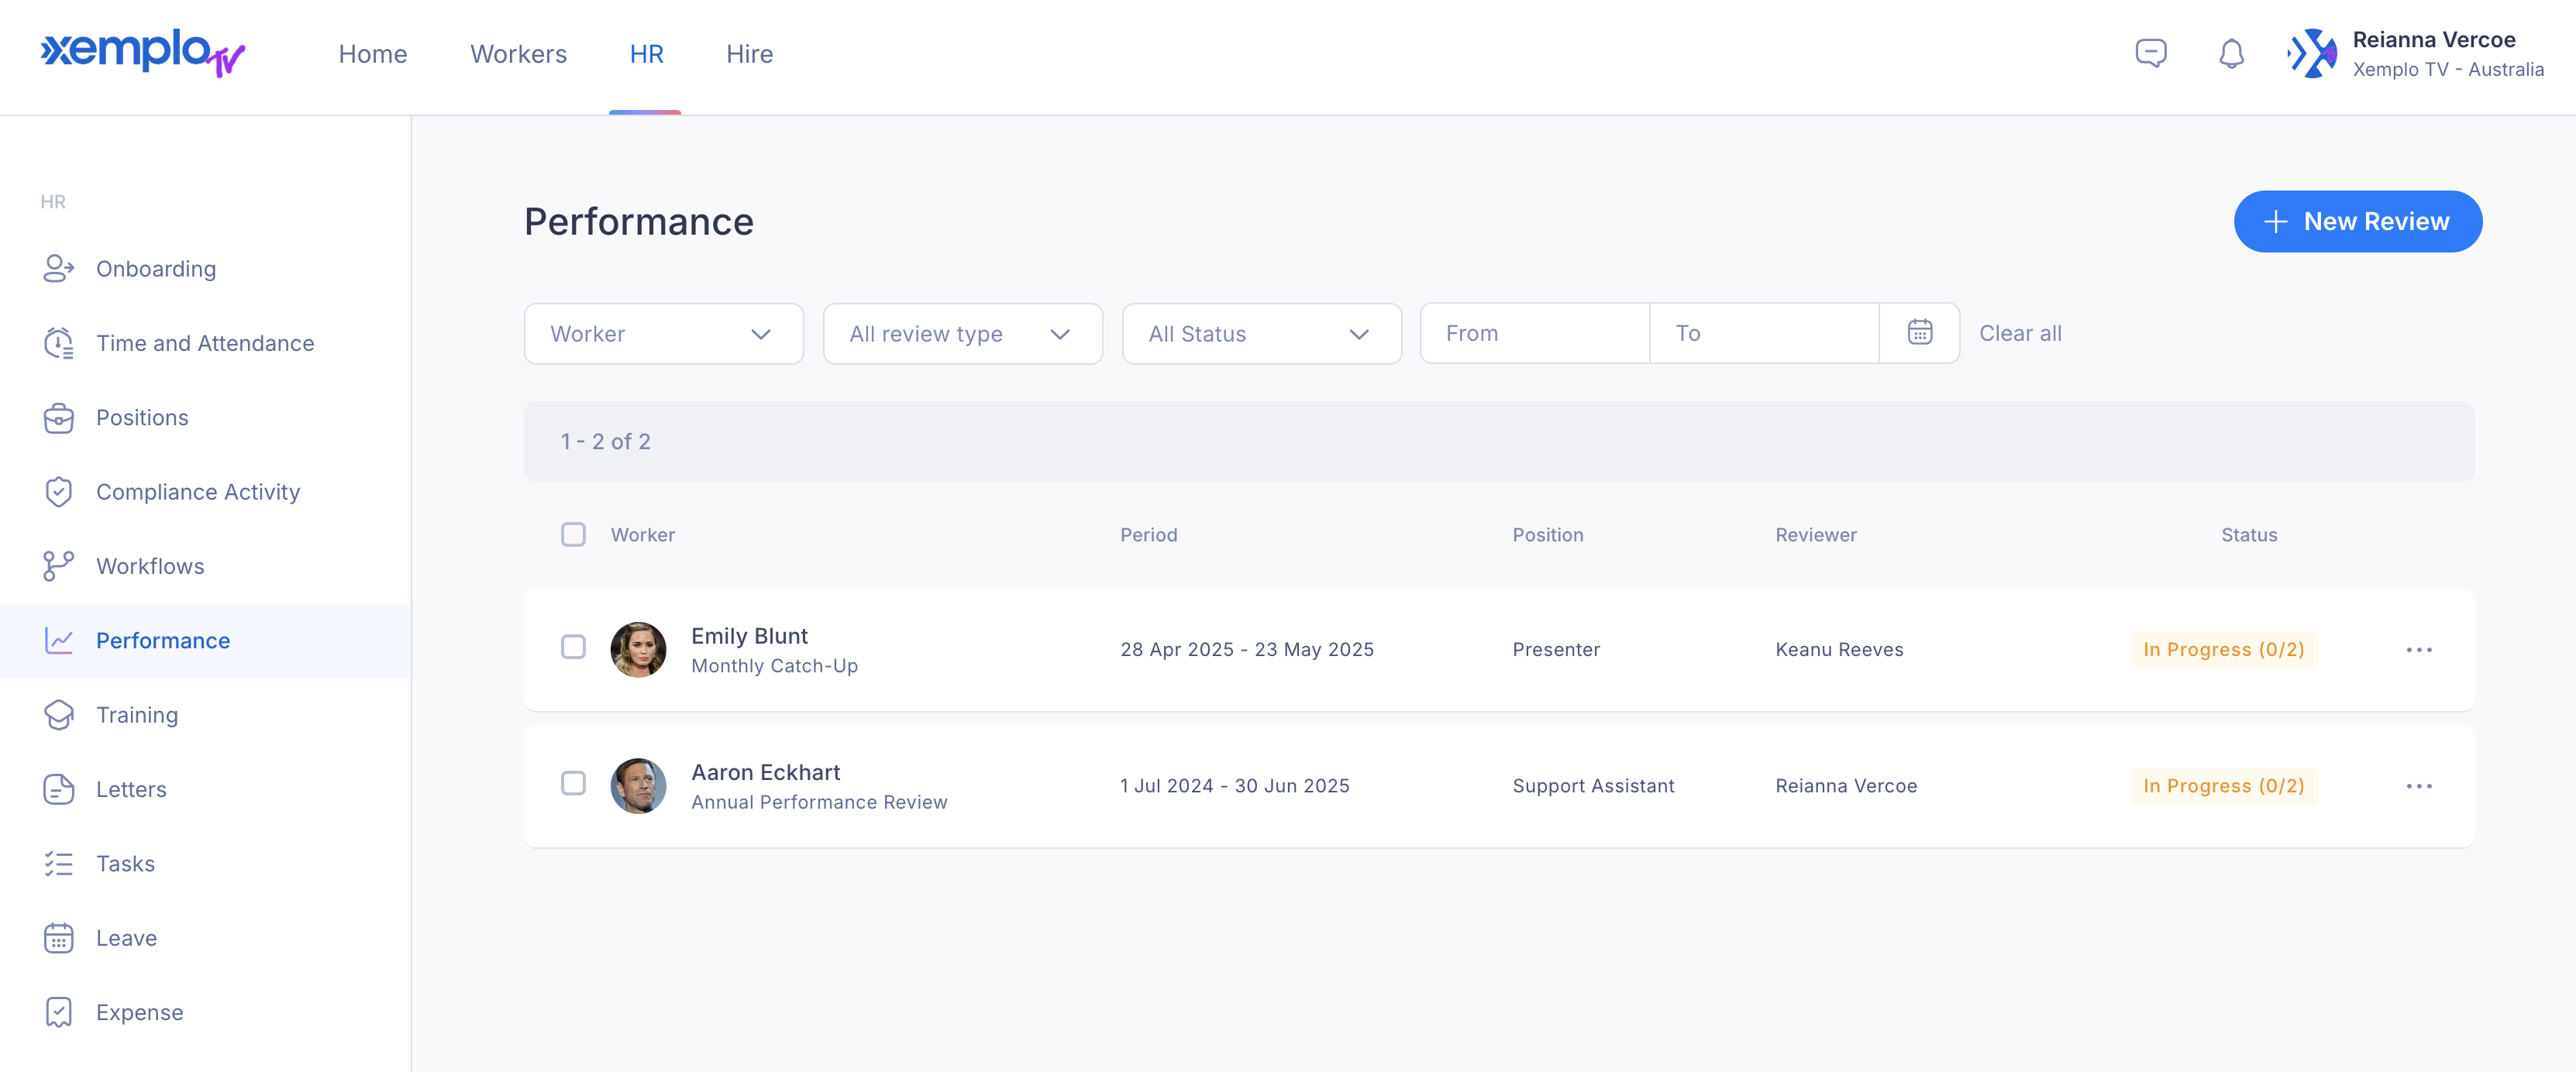Click the Tasks checklist icon

point(58,863)
